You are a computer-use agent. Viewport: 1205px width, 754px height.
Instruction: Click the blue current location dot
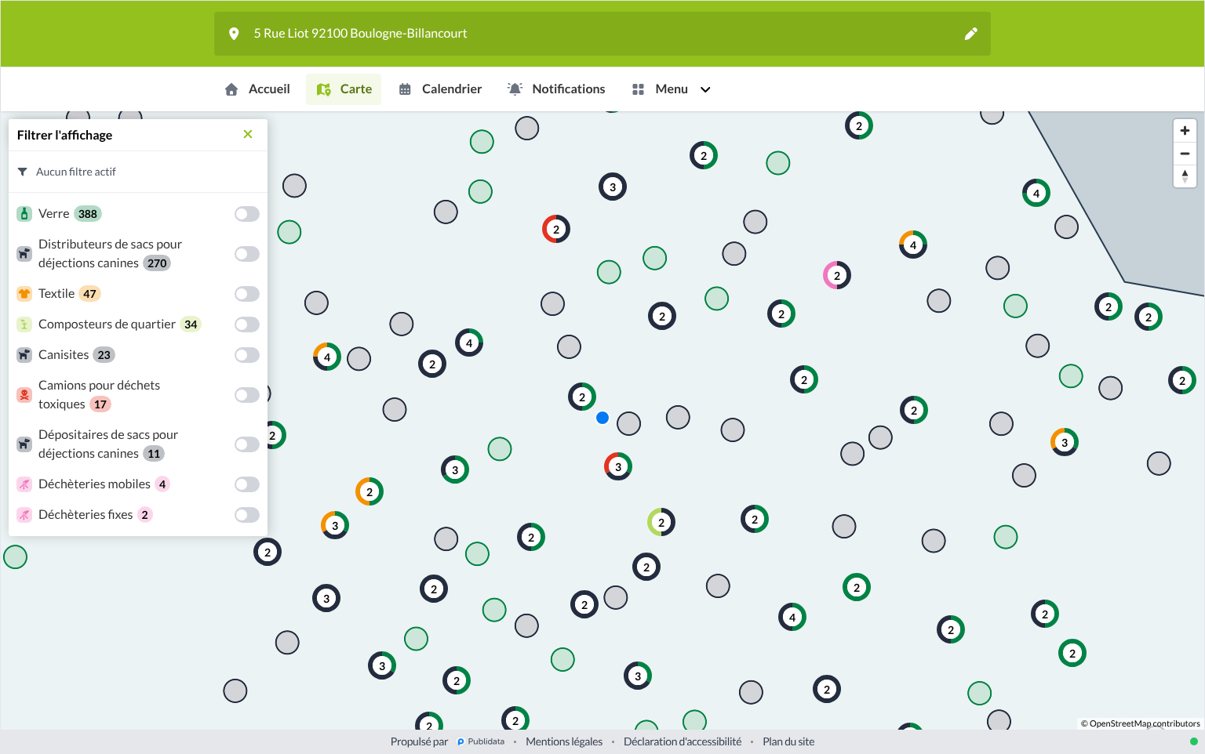602,418
